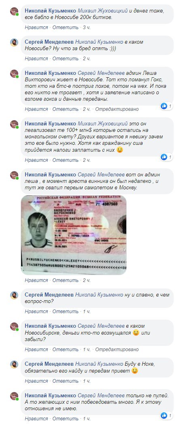Screen dimensions: 185x424
Task: Open the Михаил Жуховицкий mention in the first comment
Action: [x=102, y=11]
